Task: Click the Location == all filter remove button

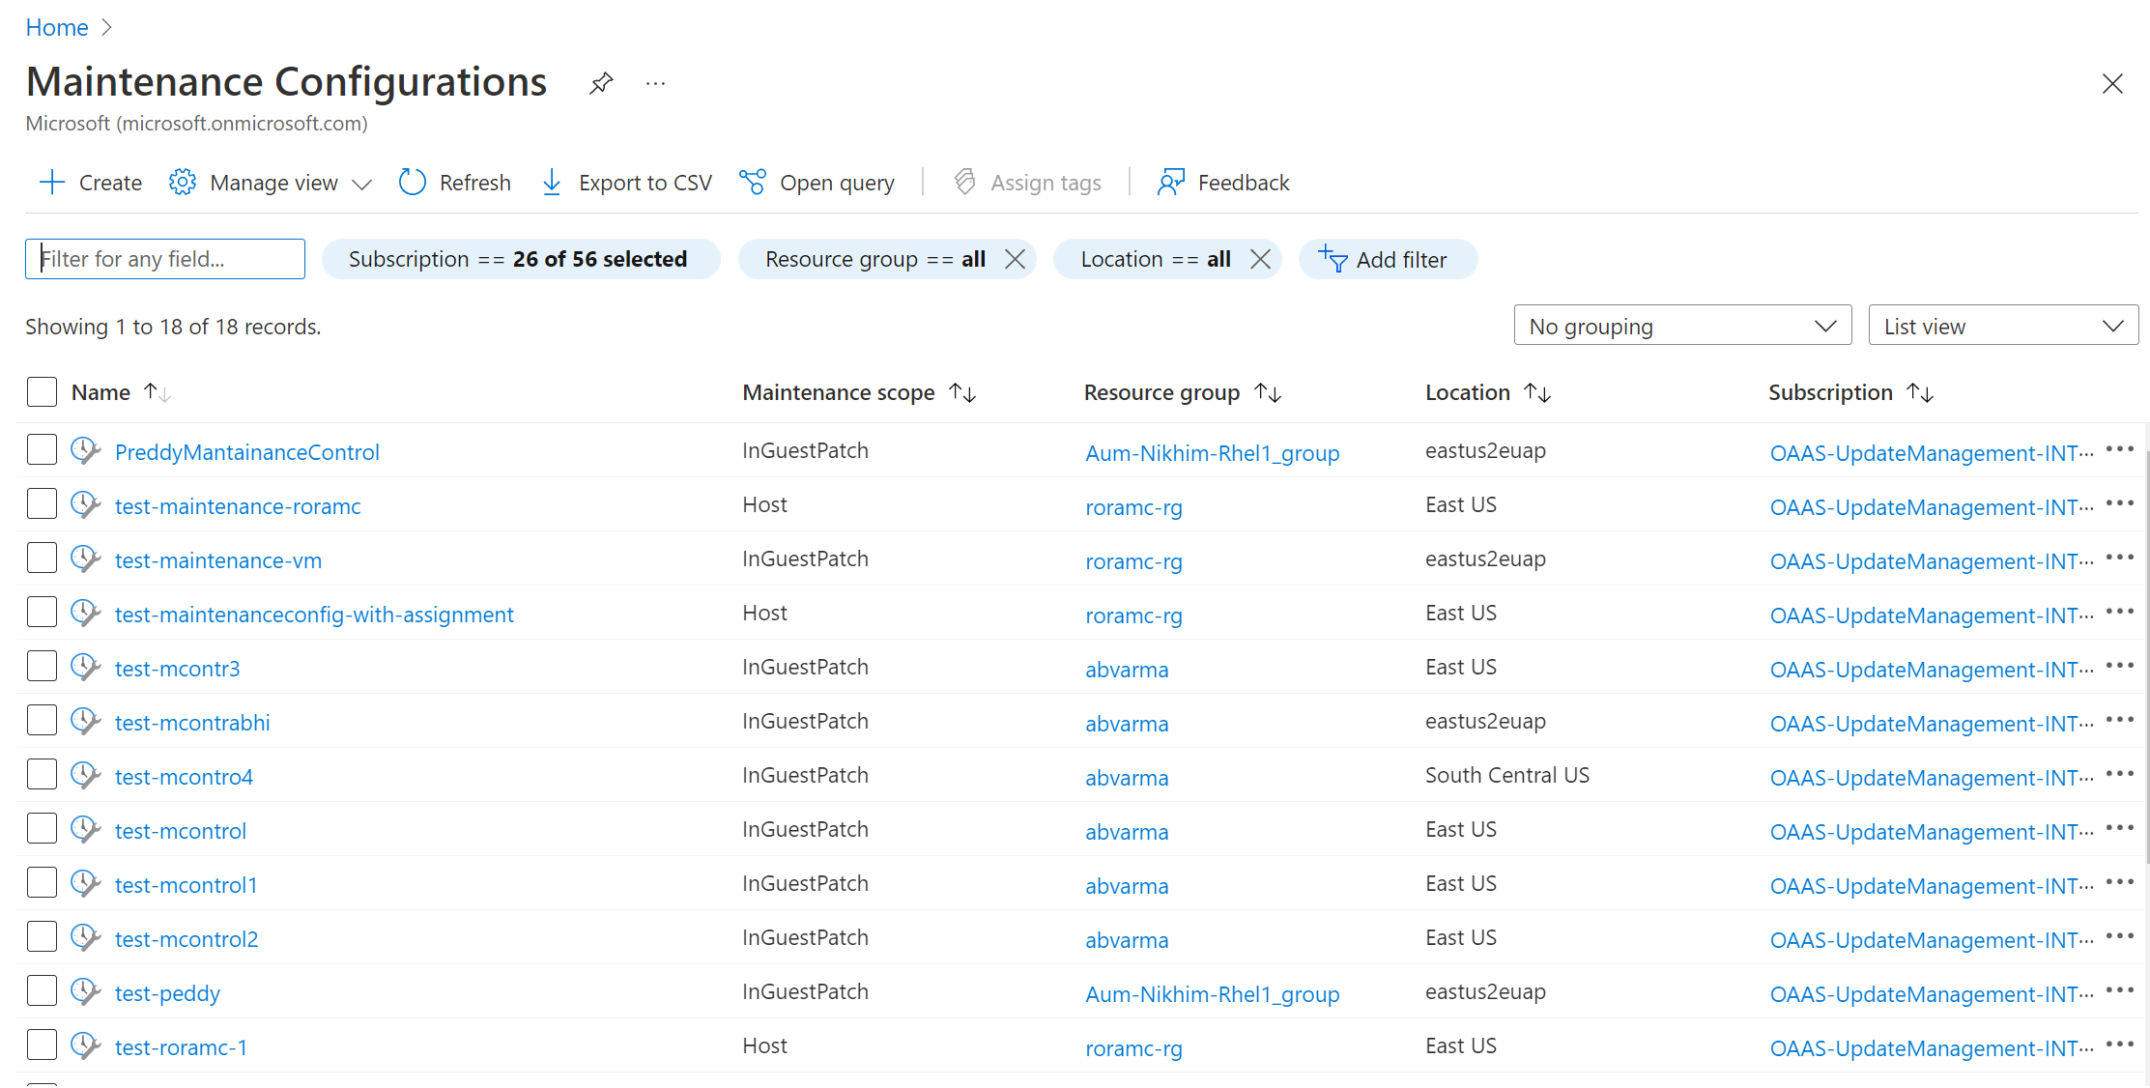Action: tap(1259, 260)
